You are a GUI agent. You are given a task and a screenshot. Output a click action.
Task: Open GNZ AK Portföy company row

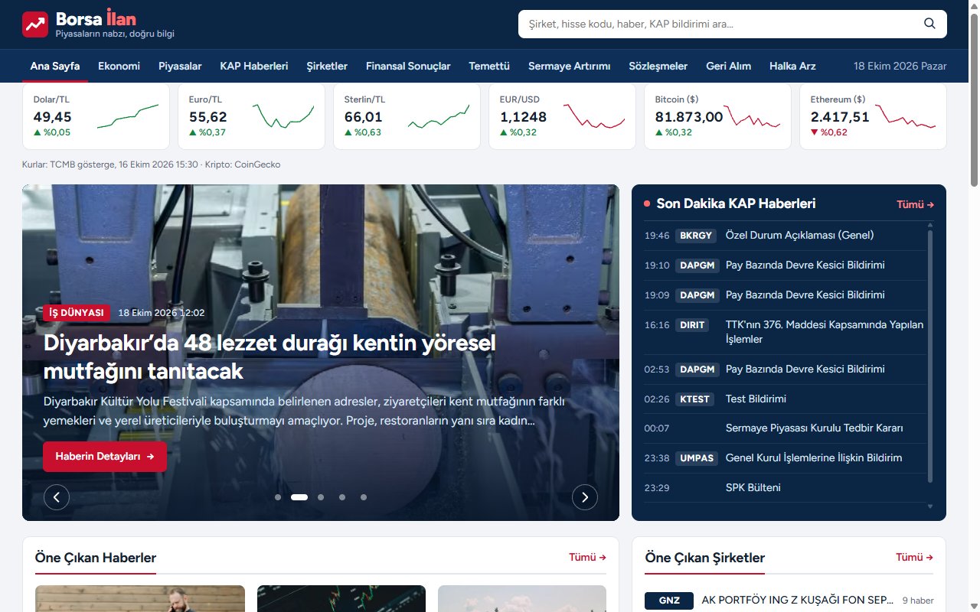[x=789, y=601]
